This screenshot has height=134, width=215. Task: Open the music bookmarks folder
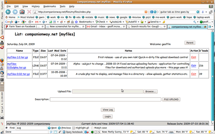[x=99, y=17]
